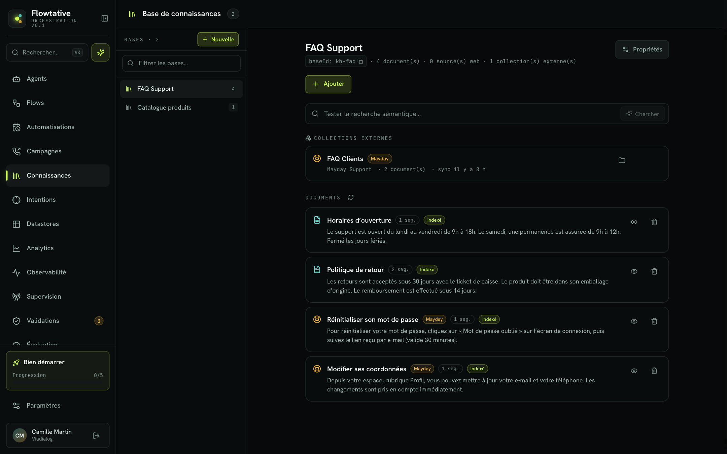727x454 pixels.
Task: Select the Catalogue produits base
Action: click(x=181, y=108)
